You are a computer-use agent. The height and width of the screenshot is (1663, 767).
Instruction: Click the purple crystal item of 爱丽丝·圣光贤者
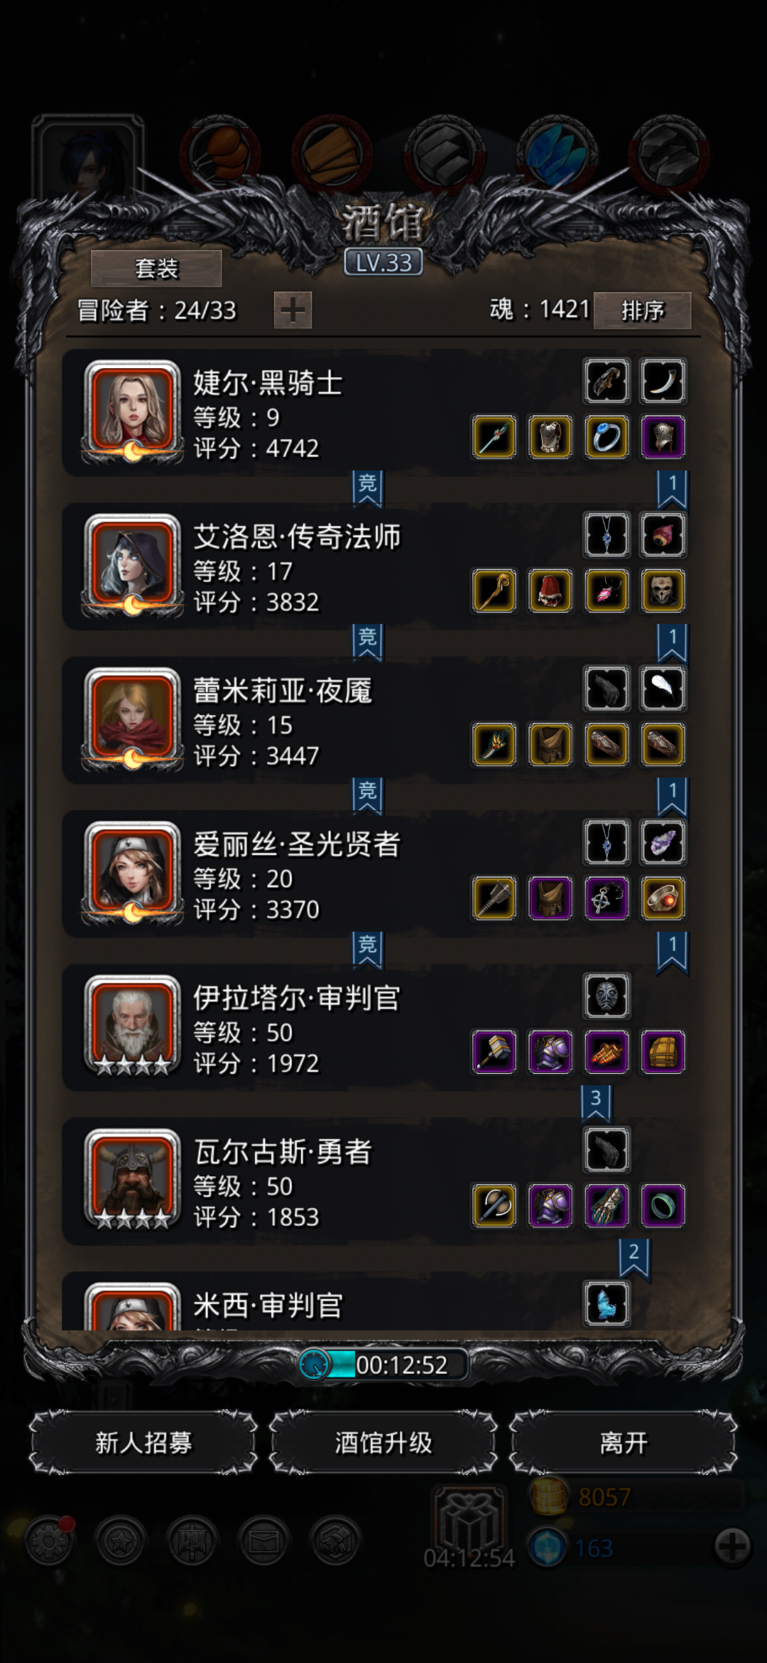663,842
